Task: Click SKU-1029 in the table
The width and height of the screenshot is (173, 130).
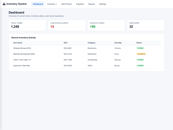Action: point(68,60)
